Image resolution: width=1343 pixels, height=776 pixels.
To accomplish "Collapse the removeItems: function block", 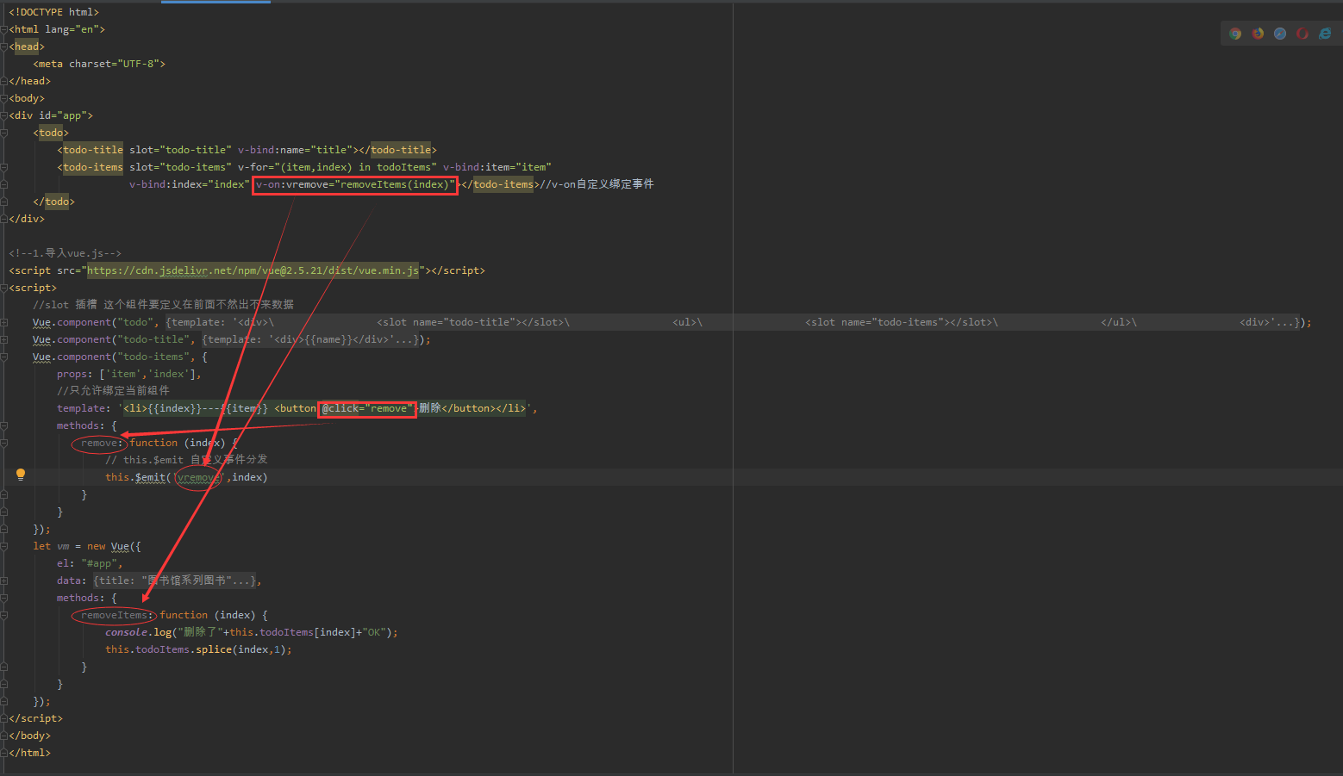I will point(4,615).
